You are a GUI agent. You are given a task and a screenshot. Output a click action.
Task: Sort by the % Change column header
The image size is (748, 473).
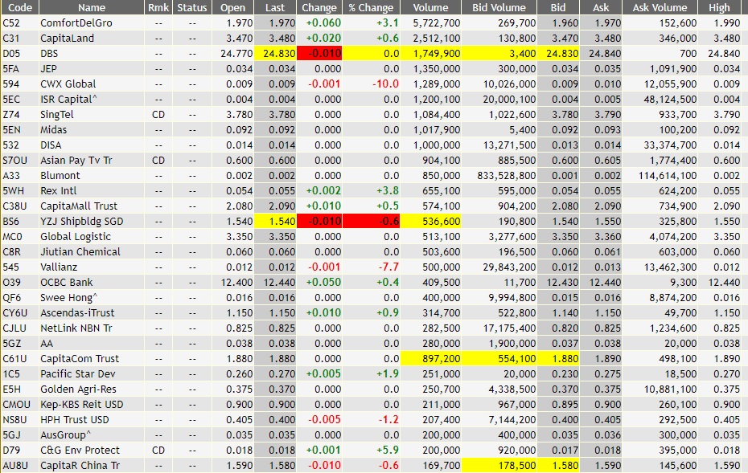(371, 7)
